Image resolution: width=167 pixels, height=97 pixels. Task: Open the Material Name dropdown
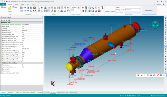point(42,49)
